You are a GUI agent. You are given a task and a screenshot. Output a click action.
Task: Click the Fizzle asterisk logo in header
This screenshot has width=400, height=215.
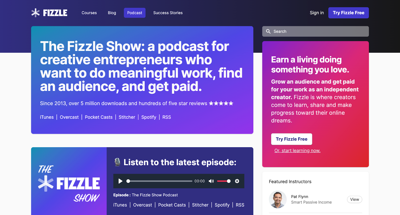click(x=35, y=13)
